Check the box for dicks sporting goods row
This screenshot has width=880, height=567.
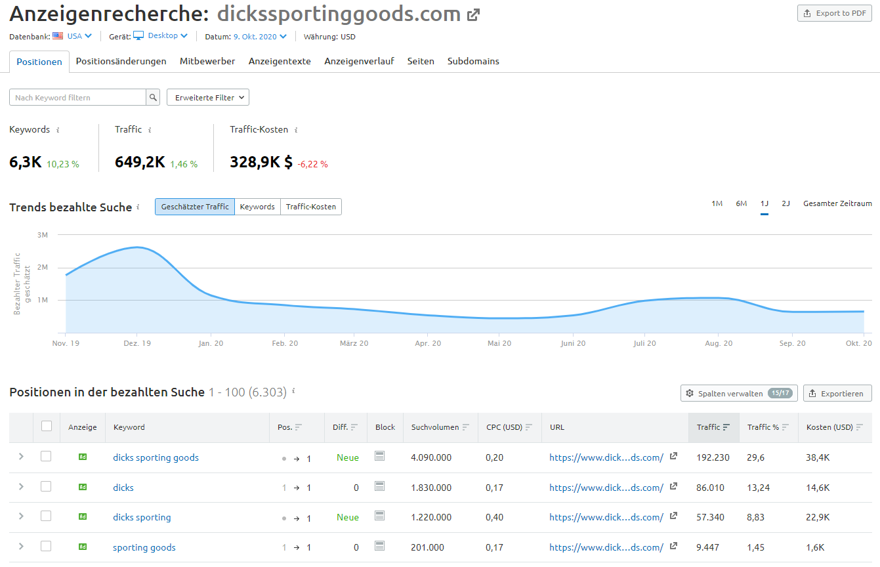(x=46, y=456)
